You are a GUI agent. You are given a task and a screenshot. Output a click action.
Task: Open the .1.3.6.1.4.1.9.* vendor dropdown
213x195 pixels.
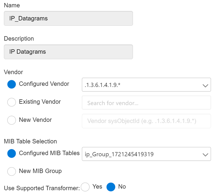pos(142,85)
